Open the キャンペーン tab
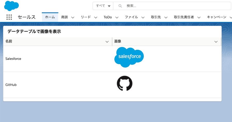232x122 pixels. click(x=217, y=17)
